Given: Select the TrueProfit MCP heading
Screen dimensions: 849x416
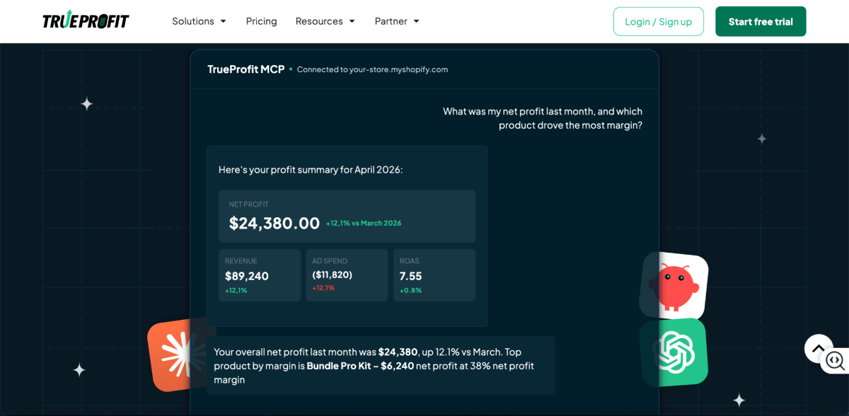Looking at the screenshot, I should point(246,69).
